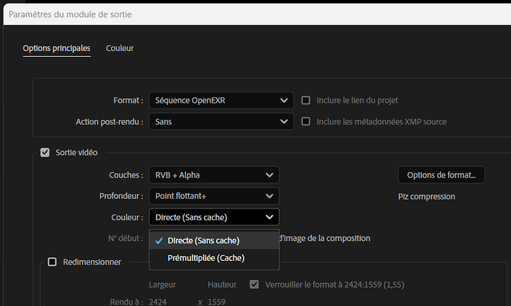511x306 pixels.
Task: Switch to the Couleur tab
Action: tap(120, 49)
